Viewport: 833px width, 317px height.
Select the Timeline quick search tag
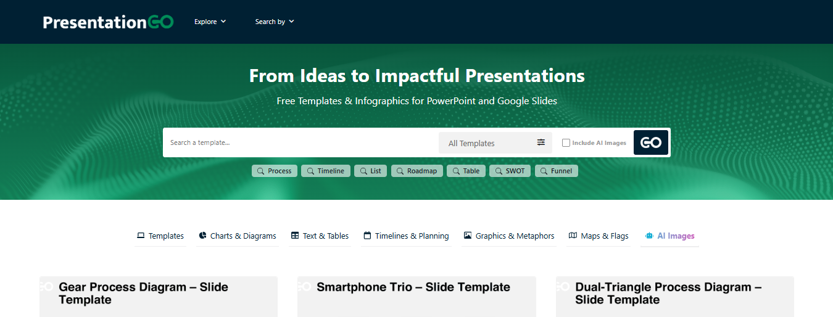point(326,171)
